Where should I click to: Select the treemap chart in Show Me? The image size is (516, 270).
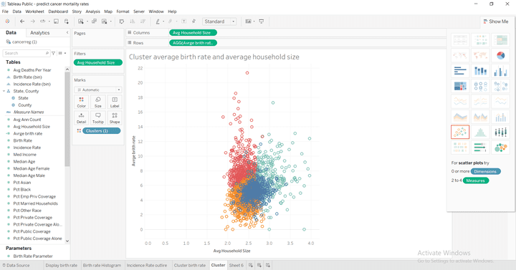click(x=460, y=86)
